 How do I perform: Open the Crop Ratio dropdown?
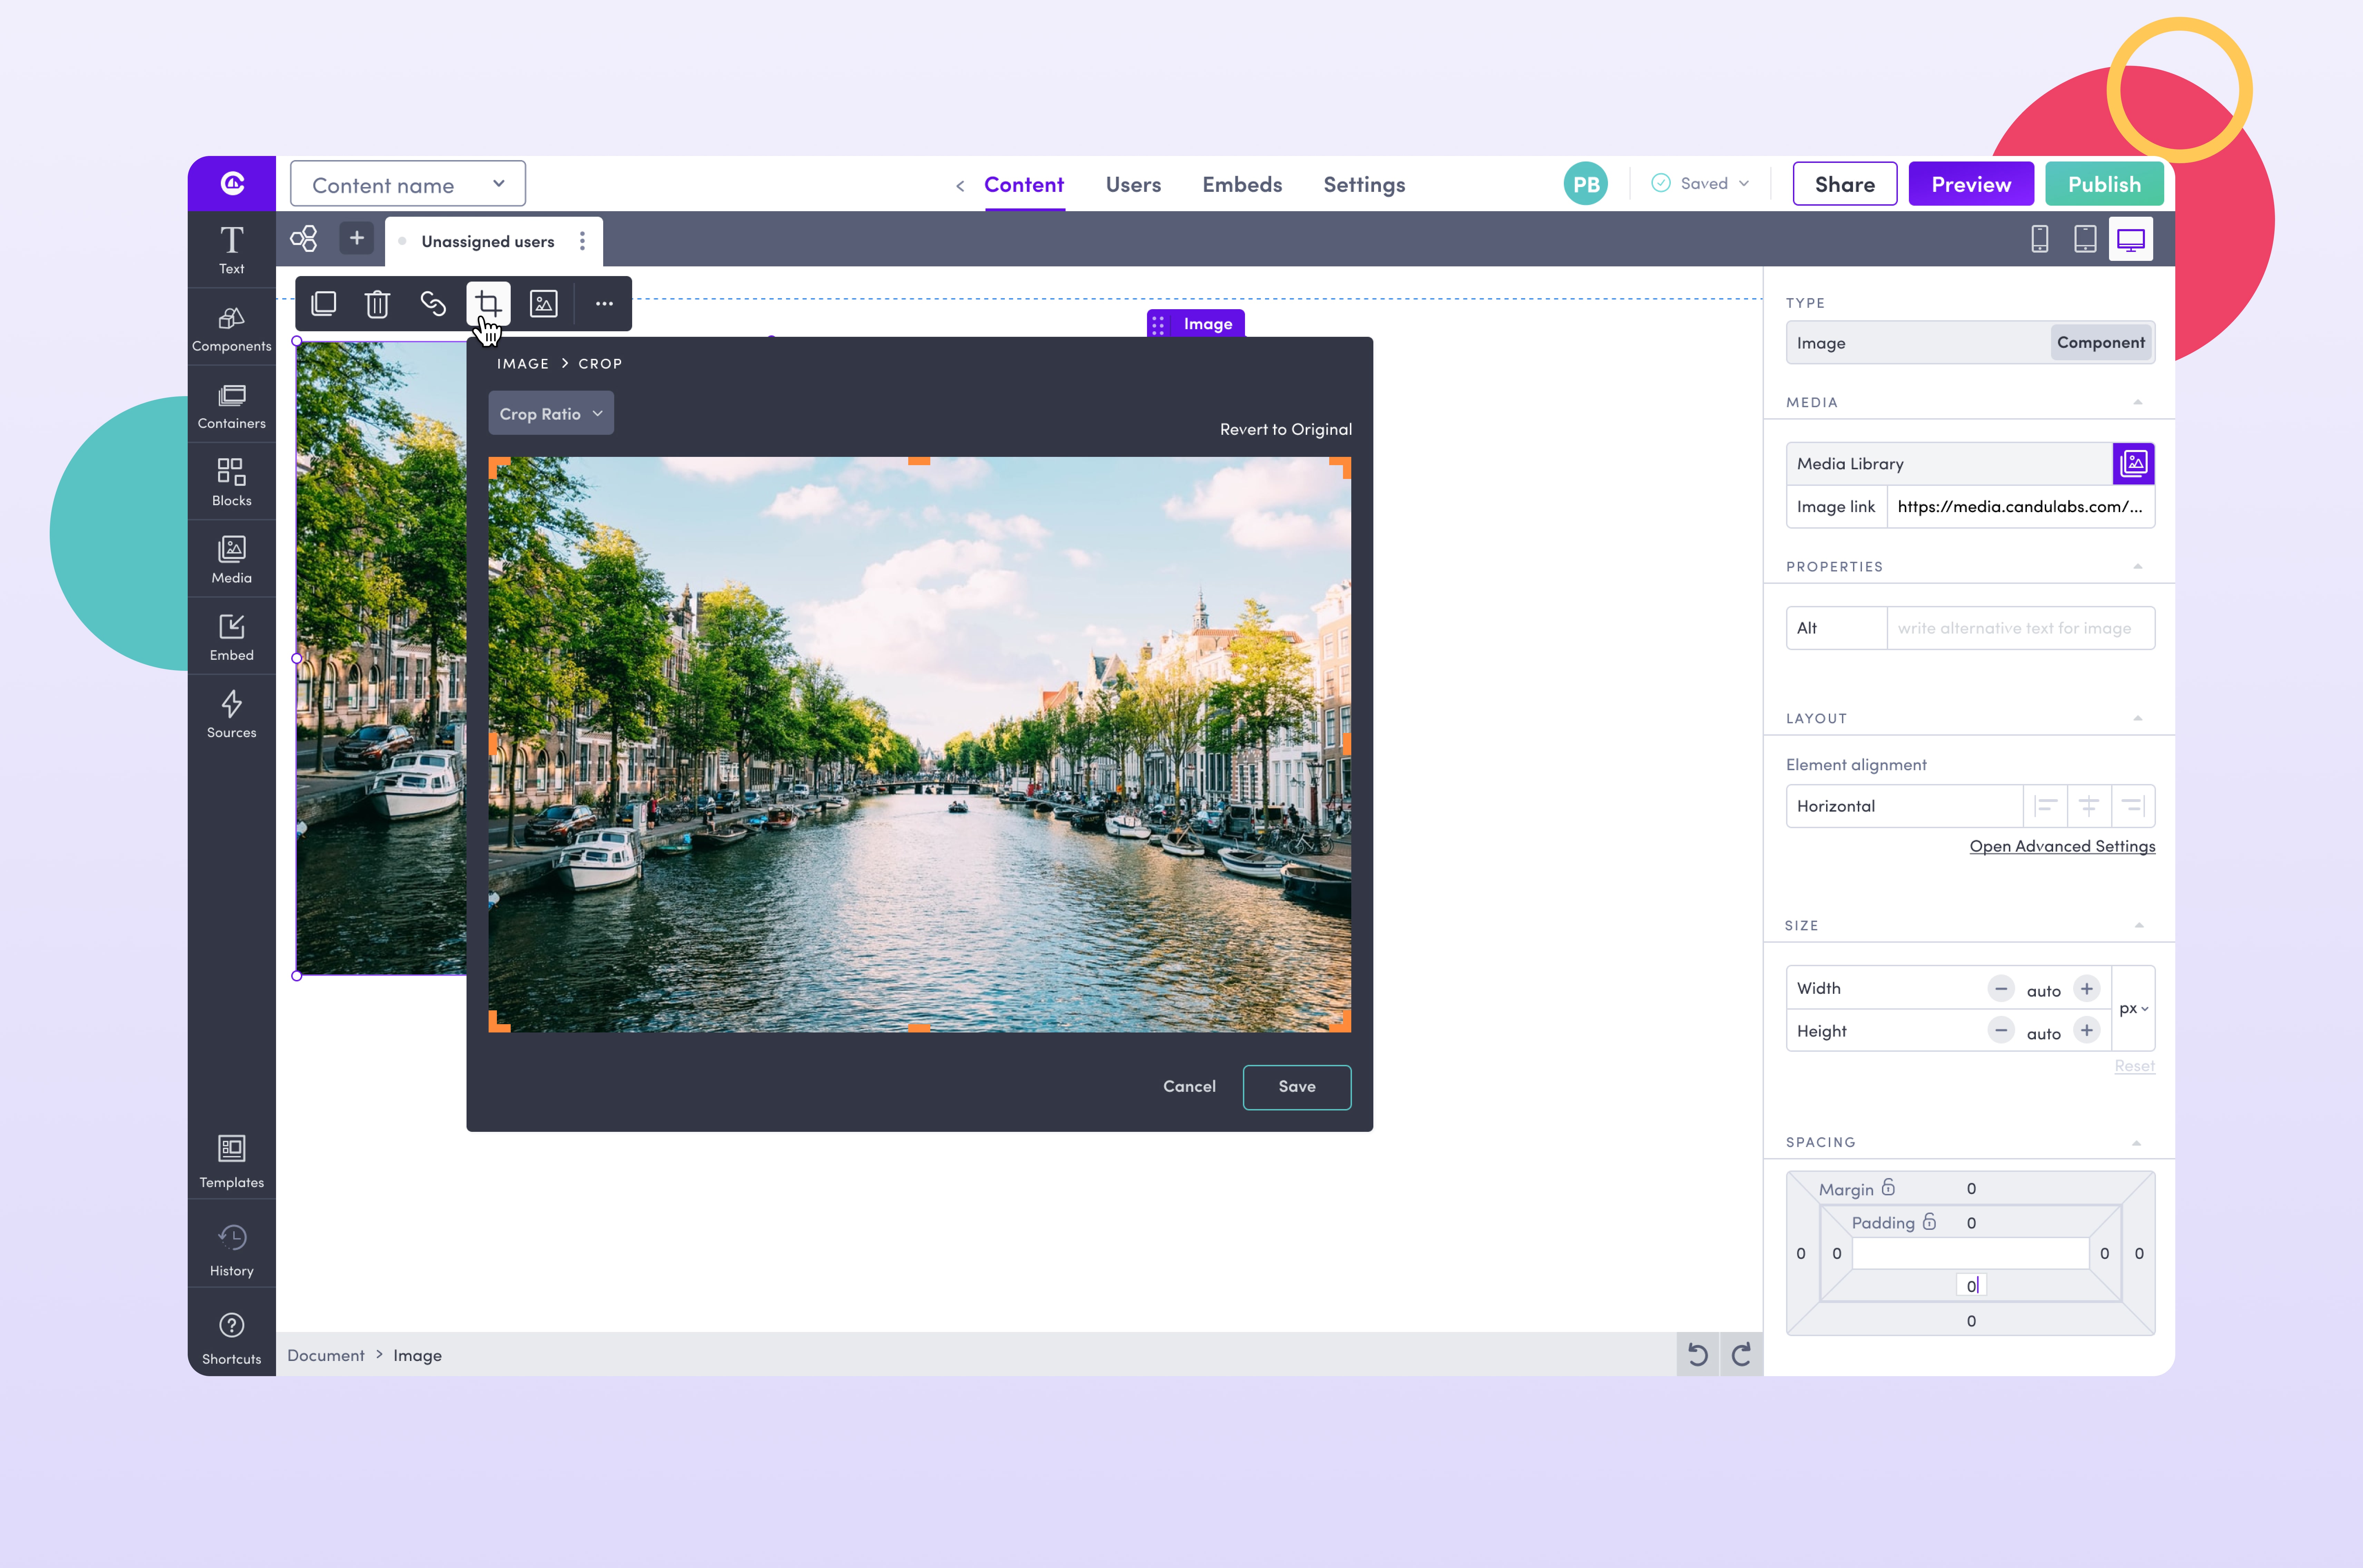551,413
